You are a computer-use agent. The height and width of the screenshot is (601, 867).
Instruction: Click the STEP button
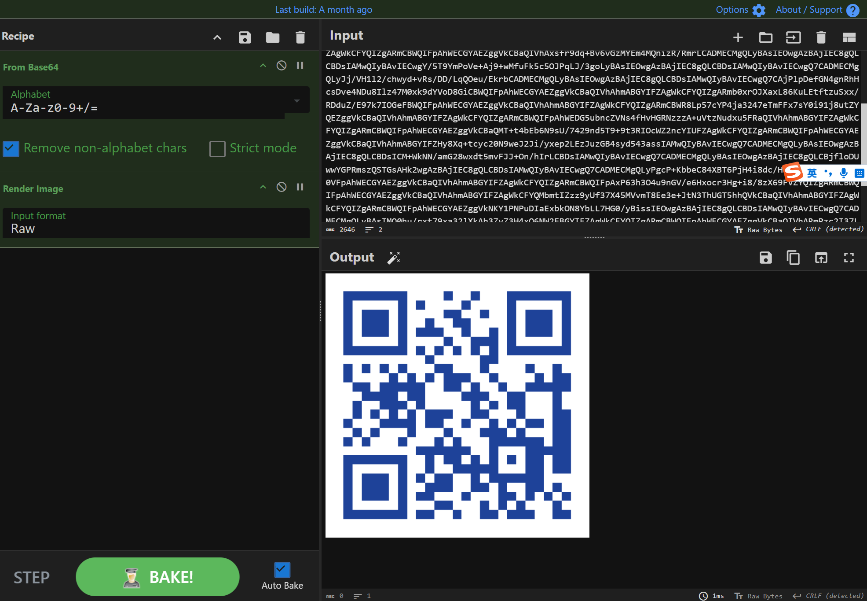tap(31, 577)
